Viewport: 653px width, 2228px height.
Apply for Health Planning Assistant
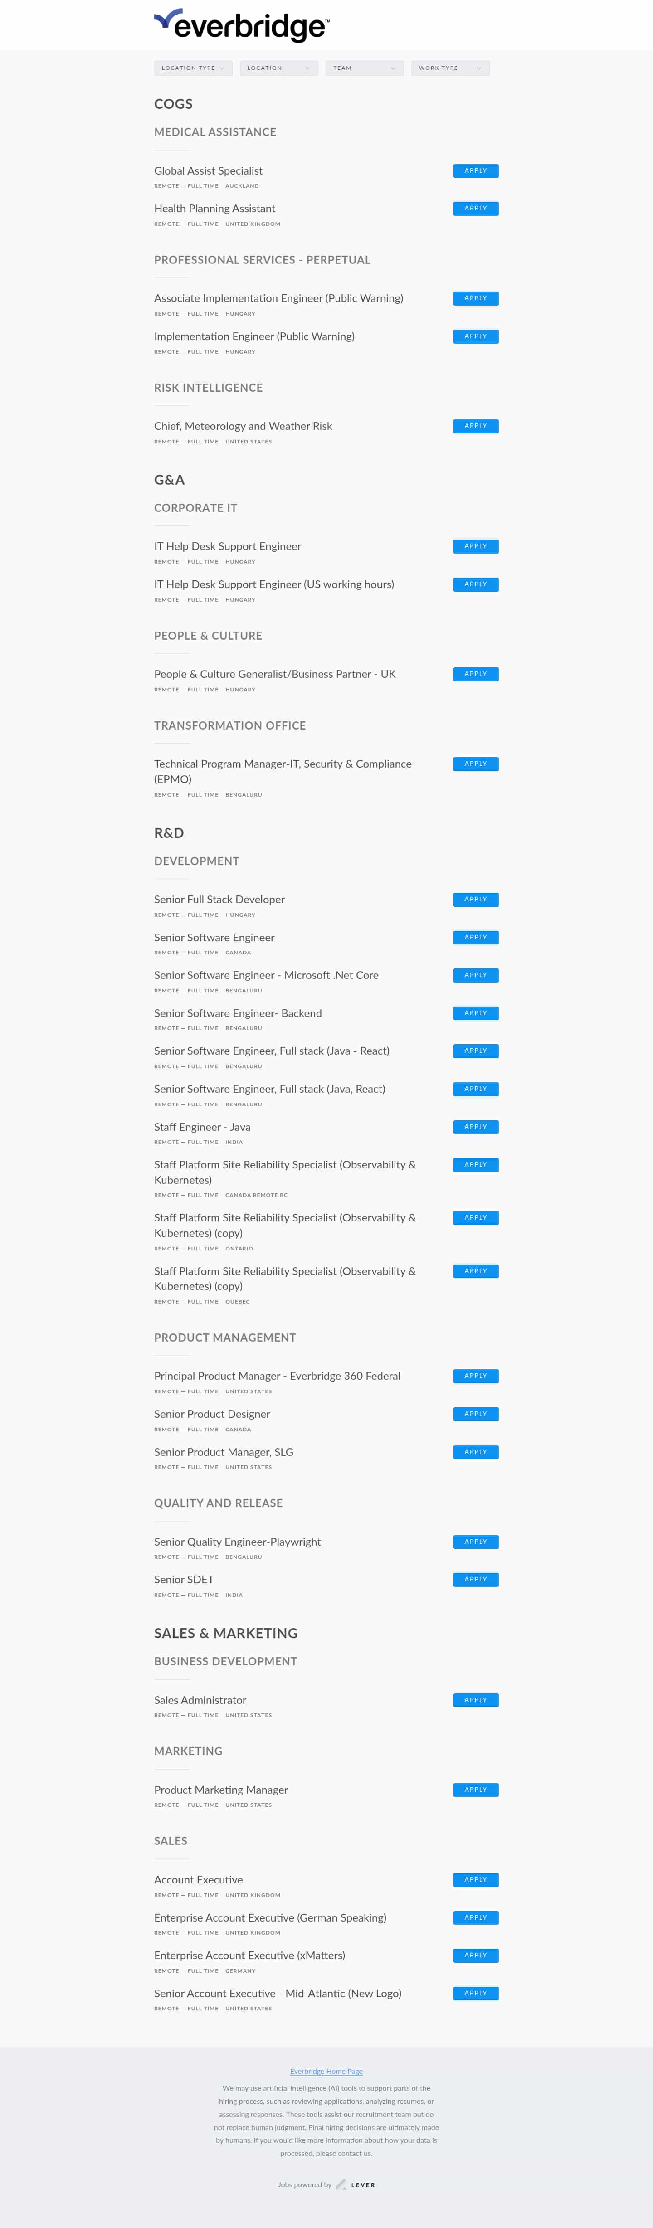click(x=476, y=209)
